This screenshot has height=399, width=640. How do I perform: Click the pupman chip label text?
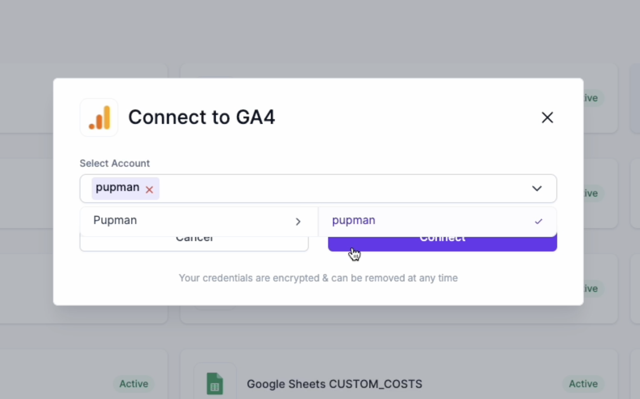point(117,188)
